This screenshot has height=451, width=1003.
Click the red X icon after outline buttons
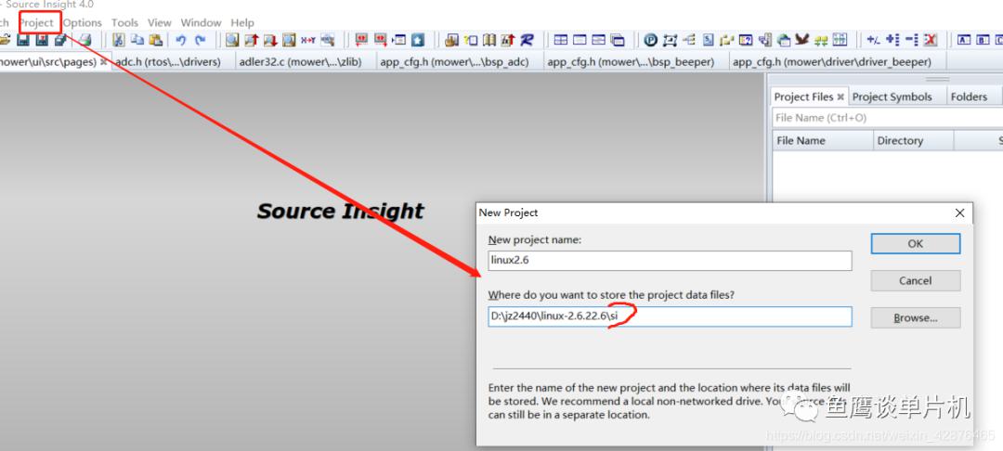coord(930,40)
